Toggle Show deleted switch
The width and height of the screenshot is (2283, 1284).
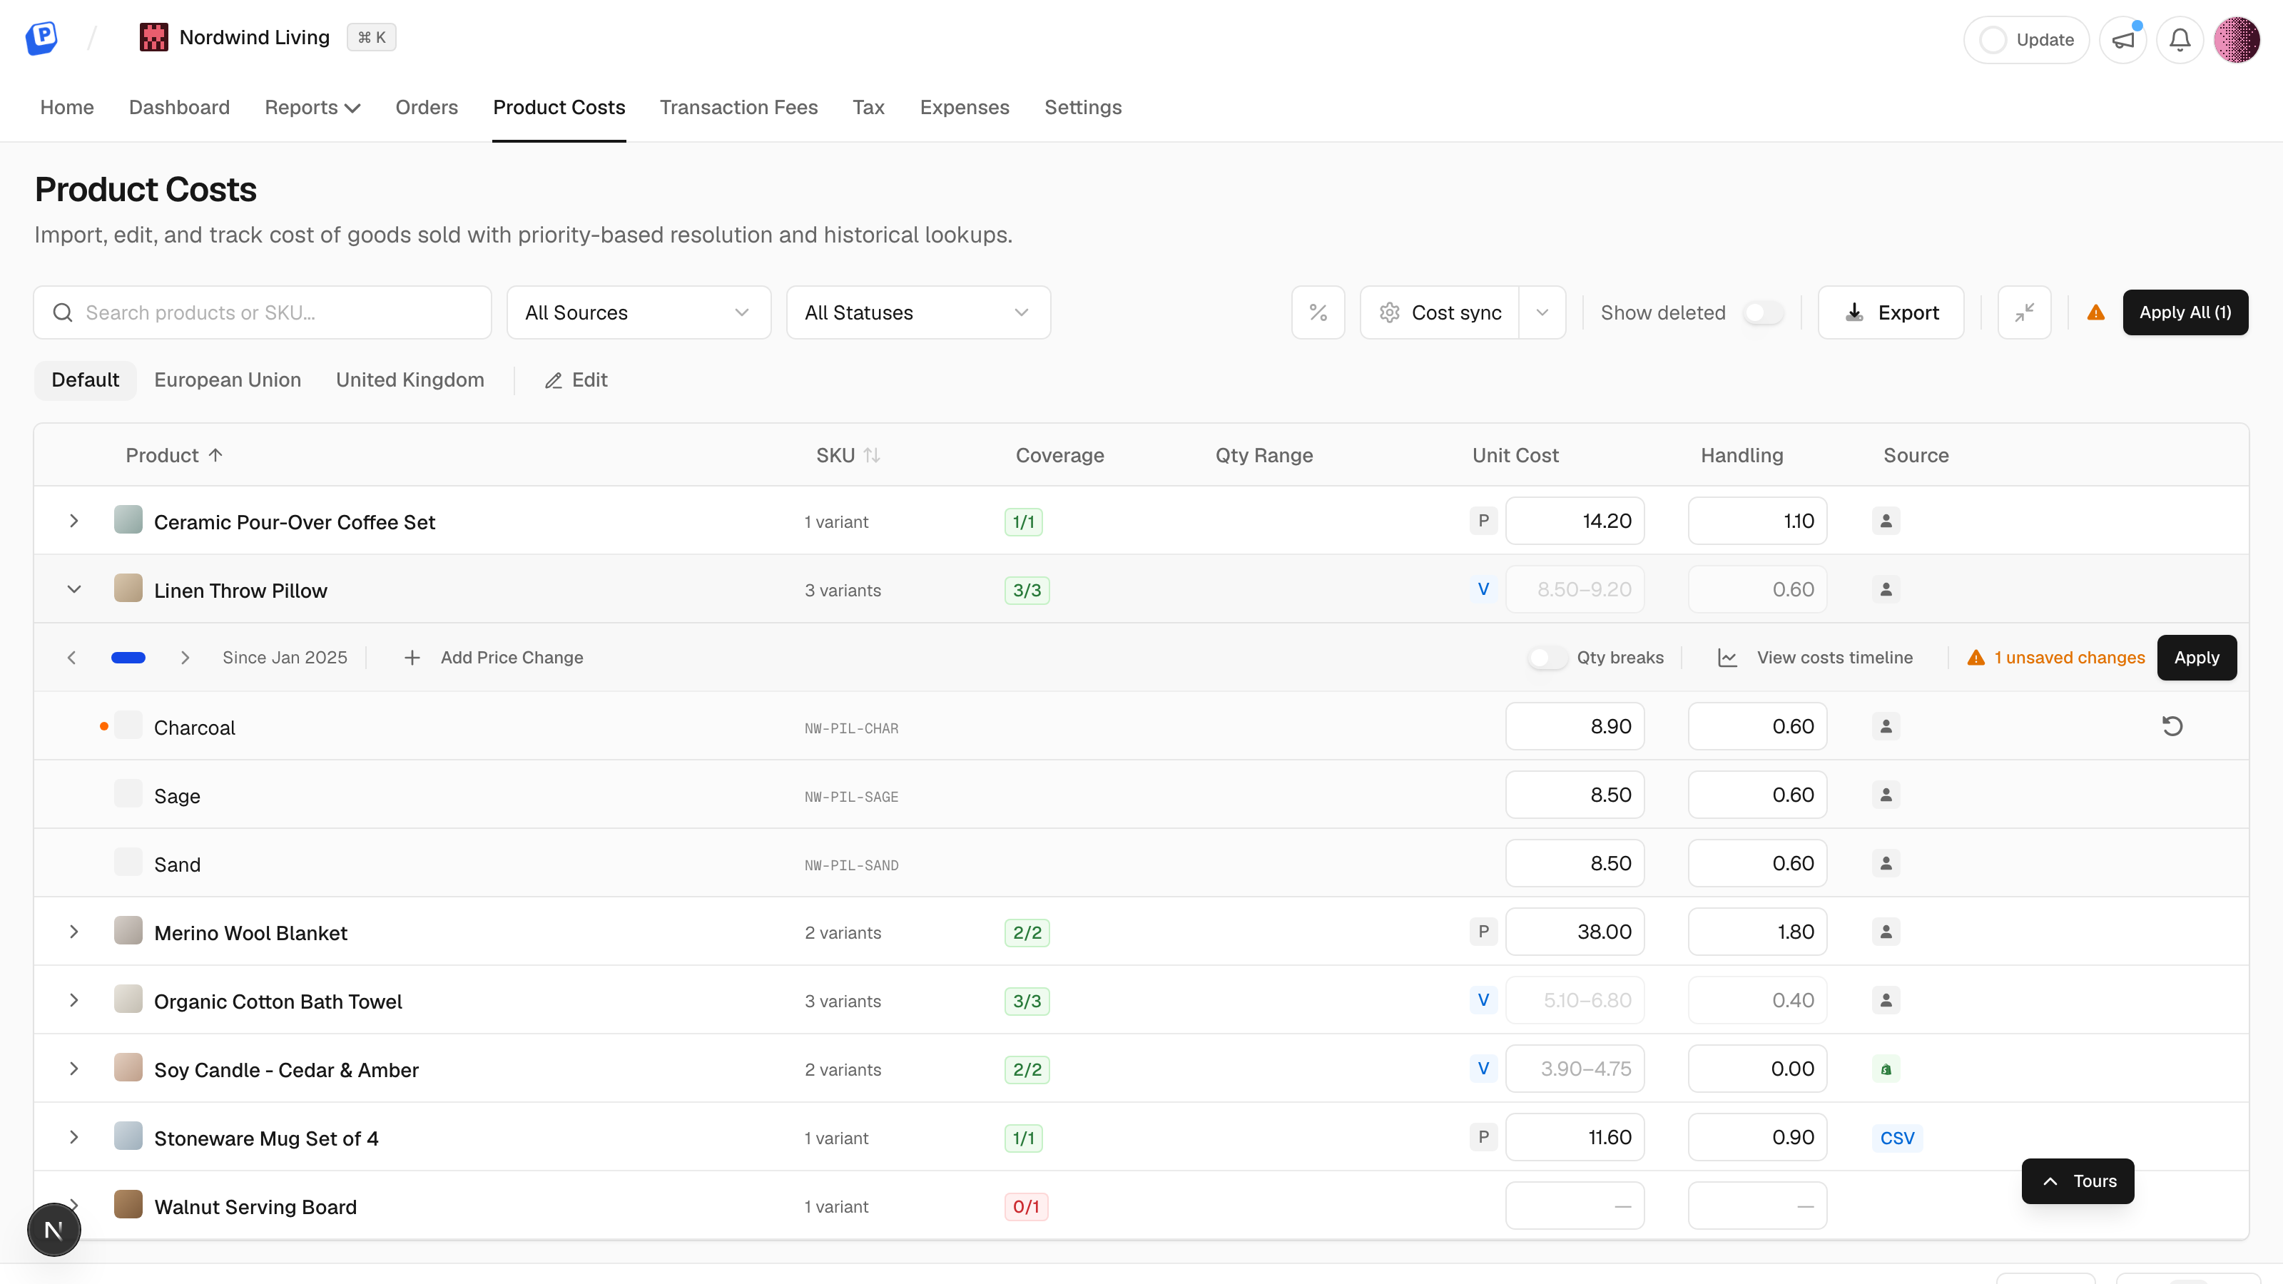[1763, 313]
